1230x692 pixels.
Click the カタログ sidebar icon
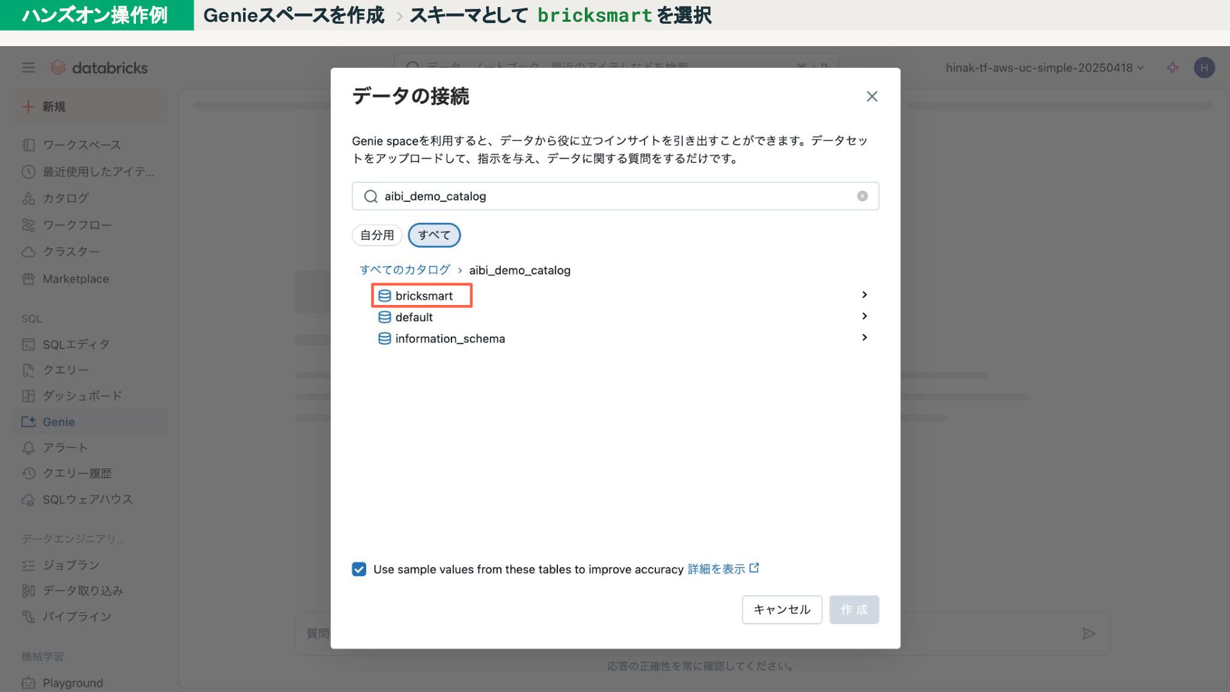point(28,199)
